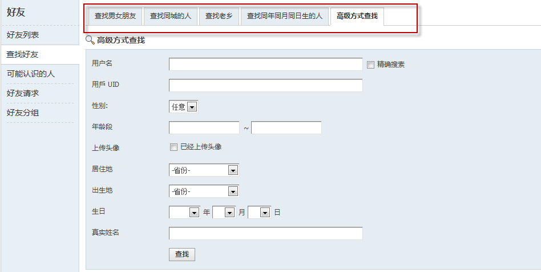The height and width of the screenshot is (272, 541).
Task: Switch to the 查找同城的人 tab
Action: click(x=170, y=16)
